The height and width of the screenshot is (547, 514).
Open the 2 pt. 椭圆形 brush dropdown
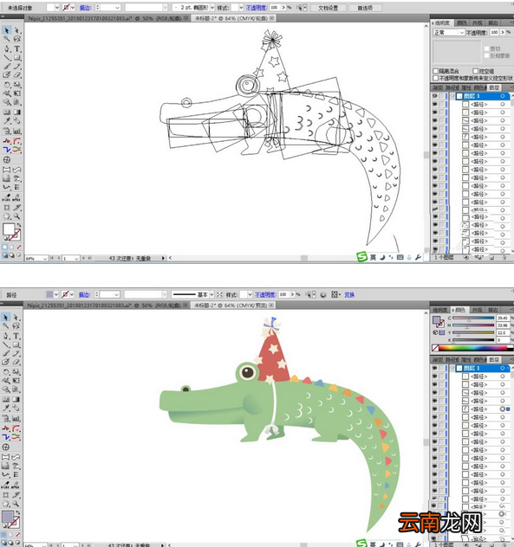(212, 7)
